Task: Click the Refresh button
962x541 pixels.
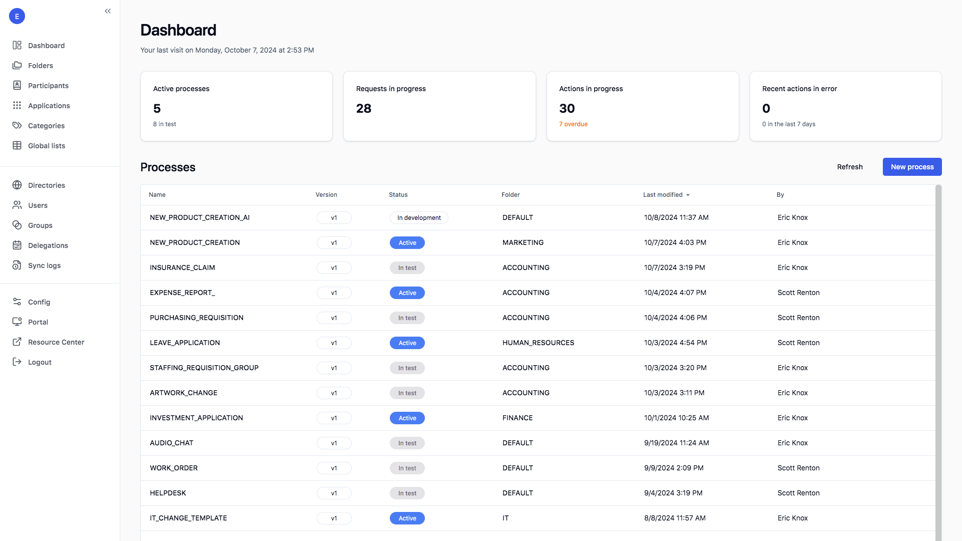Action: tap(850, 167)
